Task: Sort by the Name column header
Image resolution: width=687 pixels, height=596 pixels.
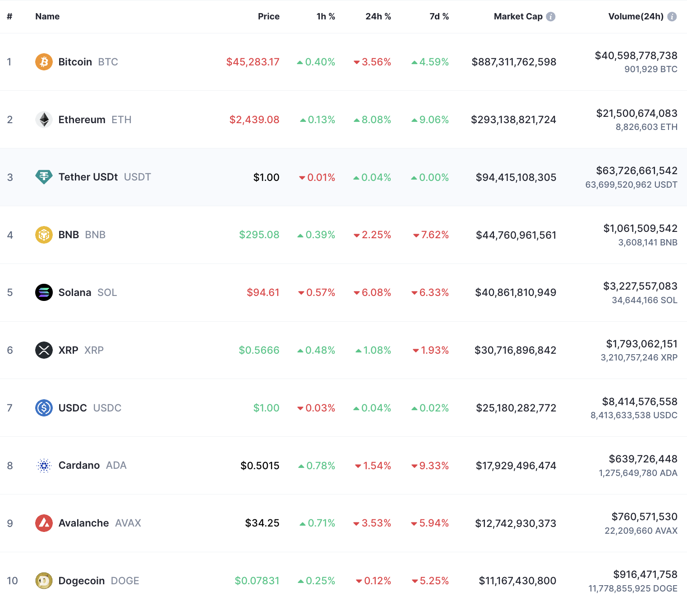Action: click(x=47, y=16)
